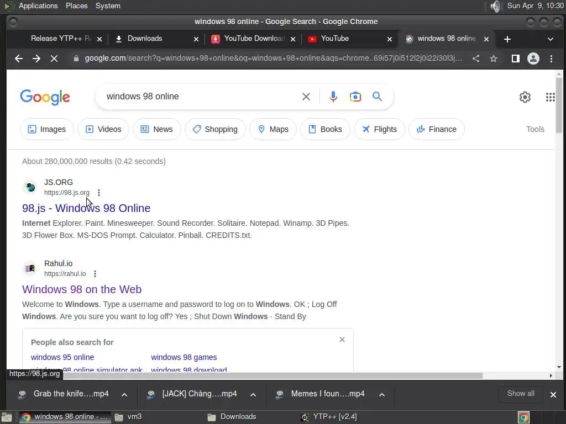Open the new tab plus button
This screenshot has width=566, height=424.
(x=507, y=39)
